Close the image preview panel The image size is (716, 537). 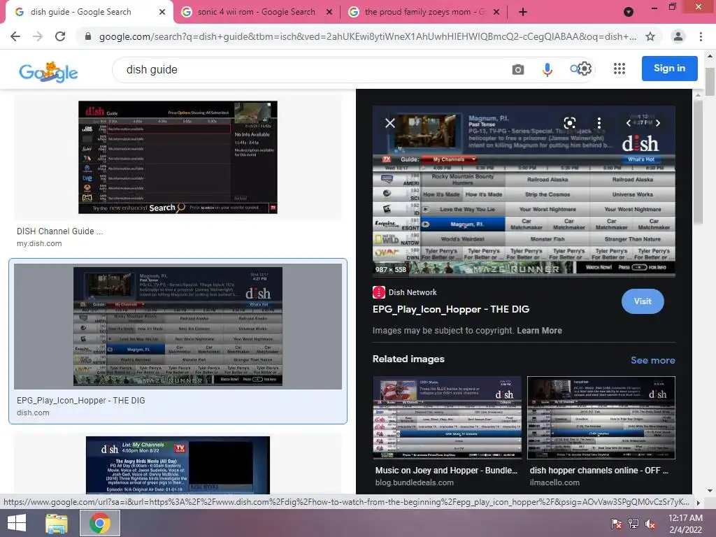tap(389, 123)
